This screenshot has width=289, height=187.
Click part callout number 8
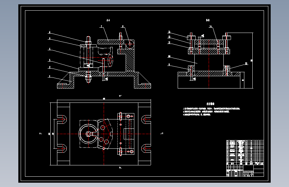[123, 27]
